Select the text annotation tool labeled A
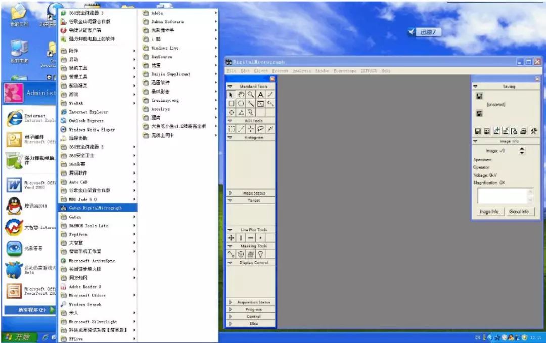This screenshot has width=546, height=343. (x=260, y=95)
